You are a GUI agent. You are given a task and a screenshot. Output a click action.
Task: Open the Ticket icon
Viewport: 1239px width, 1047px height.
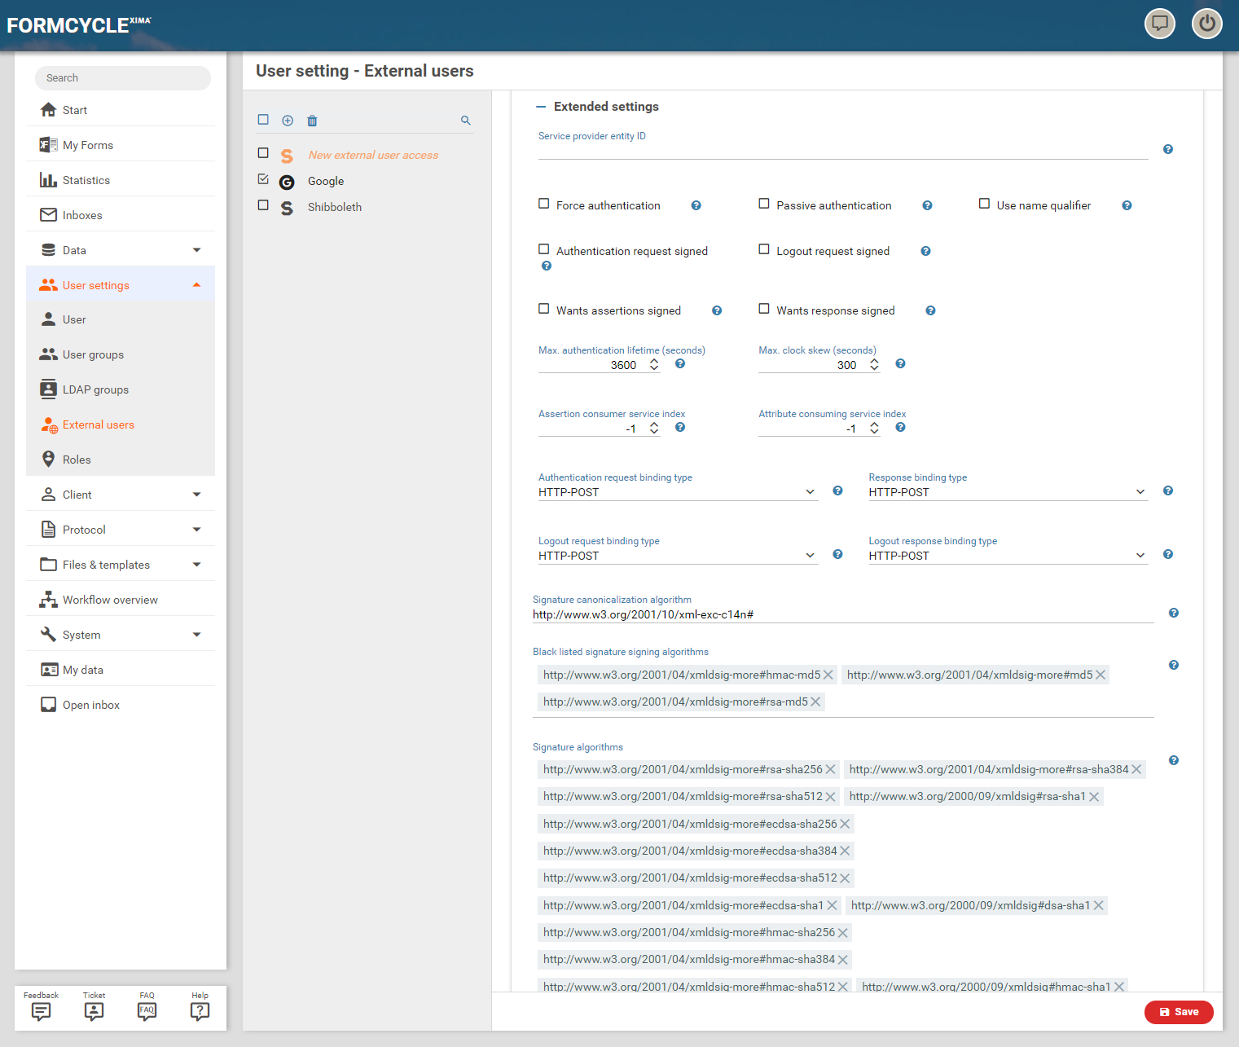(94, 1006)
